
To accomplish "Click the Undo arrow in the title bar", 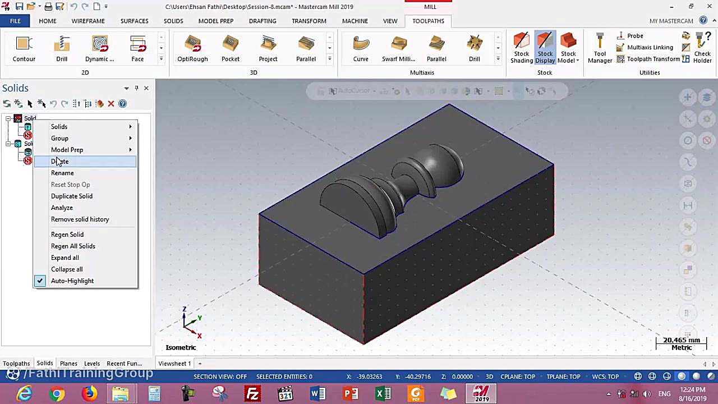I will [x=73, y=7].
